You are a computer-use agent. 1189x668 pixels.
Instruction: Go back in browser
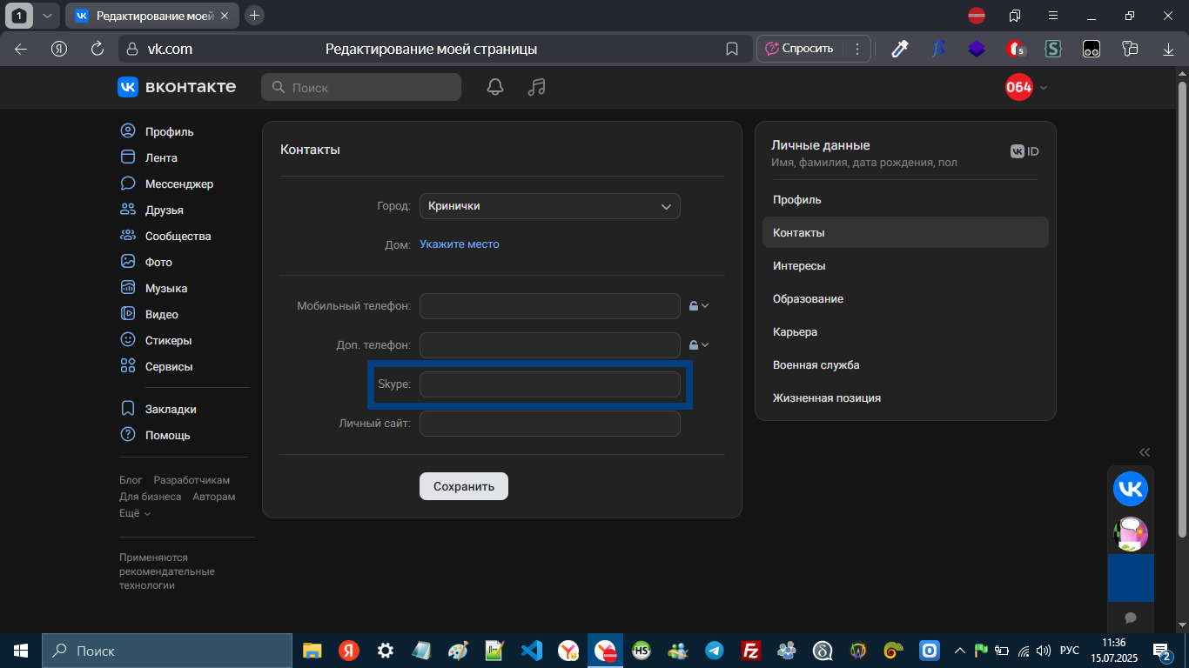[21, 49]
